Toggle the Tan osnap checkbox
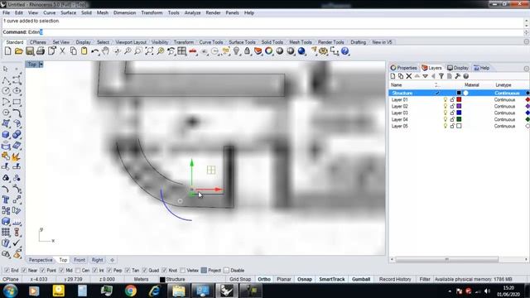Image resolution: width=530 pixels, height=298 pixels. click(128, 271)
